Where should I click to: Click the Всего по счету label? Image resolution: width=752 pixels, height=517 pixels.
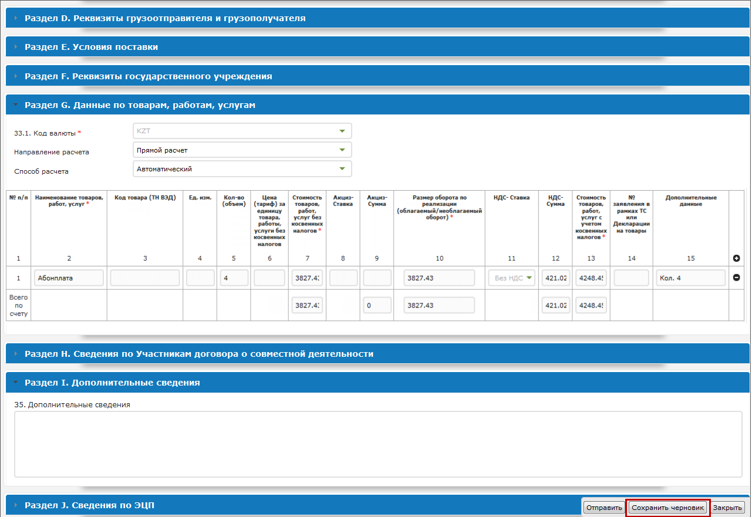pyautogui.click(x=18, y=306)
